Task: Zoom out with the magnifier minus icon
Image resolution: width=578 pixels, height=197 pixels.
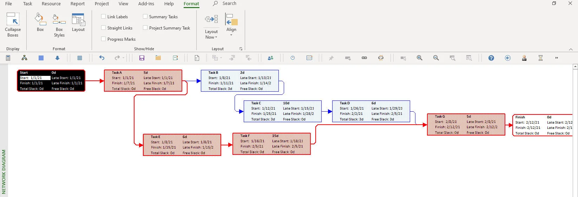Action: (x=436, y=58)
